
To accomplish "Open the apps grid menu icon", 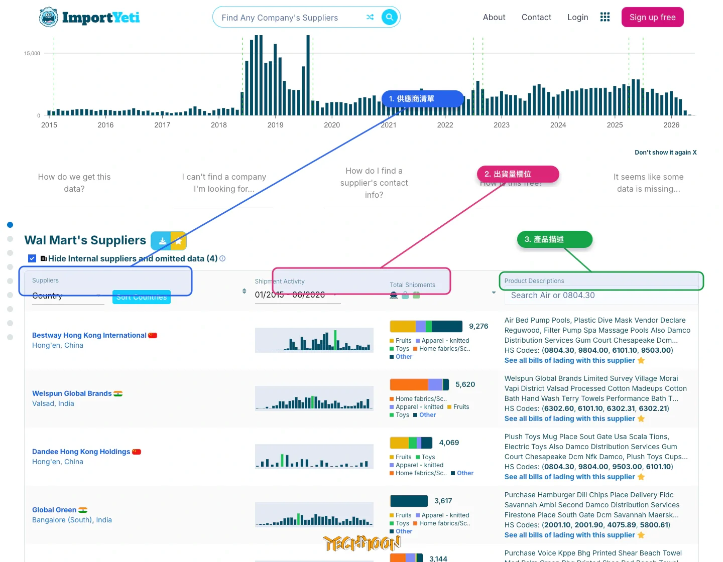I will click(x=605, y=17).
